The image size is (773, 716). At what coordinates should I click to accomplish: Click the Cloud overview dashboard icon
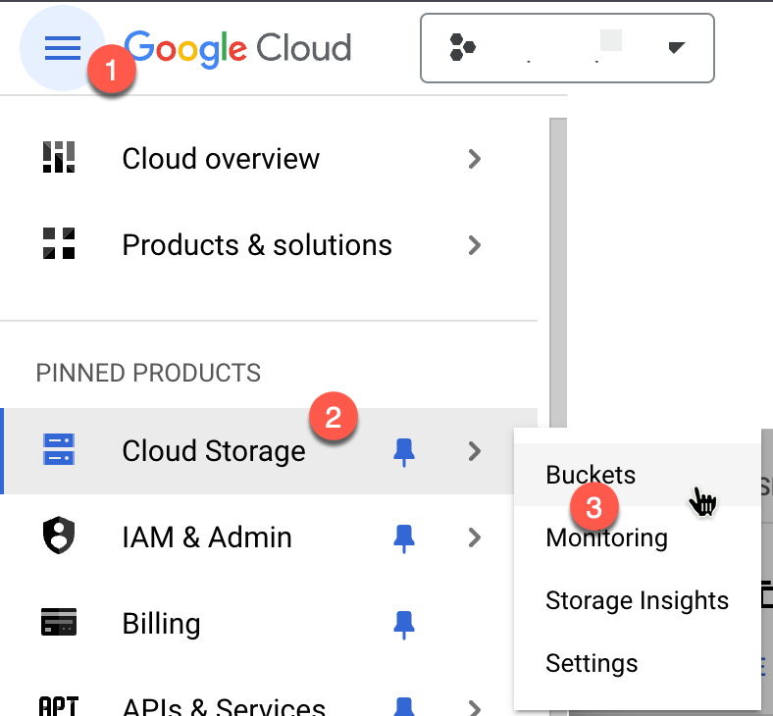(59, 158)
